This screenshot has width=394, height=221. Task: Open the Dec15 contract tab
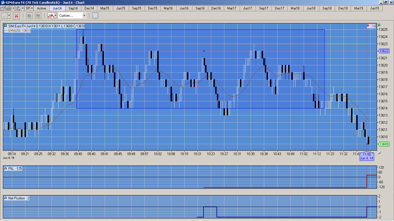[153, 8]
